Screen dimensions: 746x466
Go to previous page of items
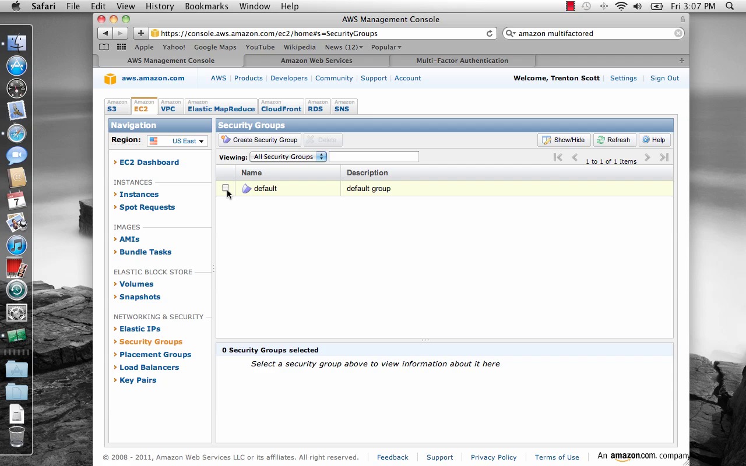click(575, 157)
